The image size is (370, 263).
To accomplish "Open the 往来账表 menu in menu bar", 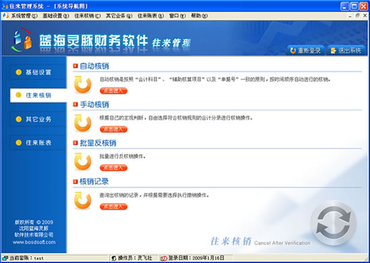I will pos(151,16).
